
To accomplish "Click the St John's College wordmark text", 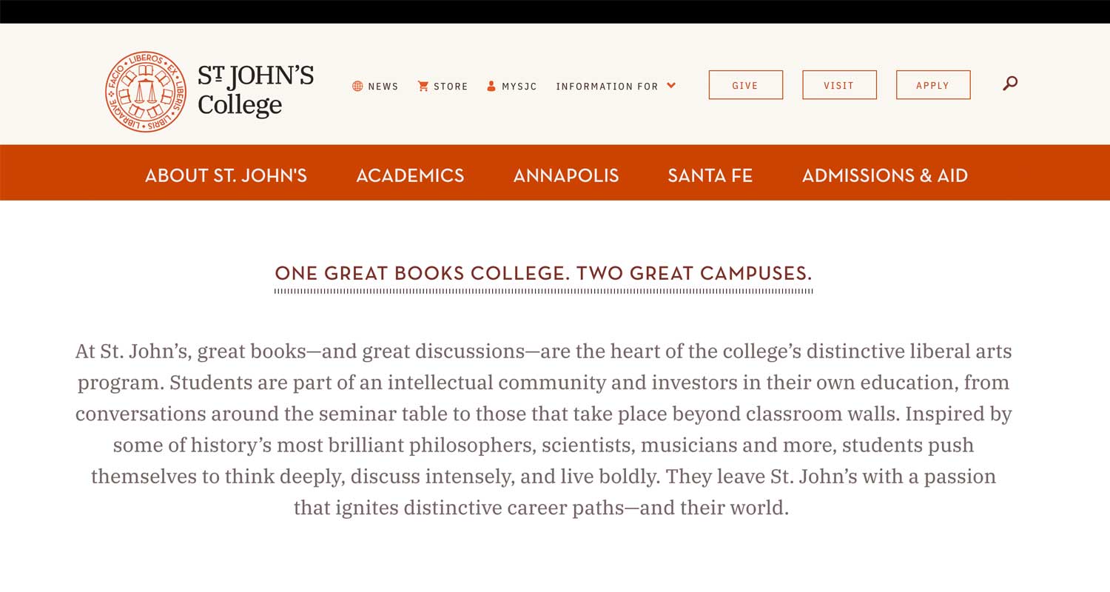I will pos(255,90).
